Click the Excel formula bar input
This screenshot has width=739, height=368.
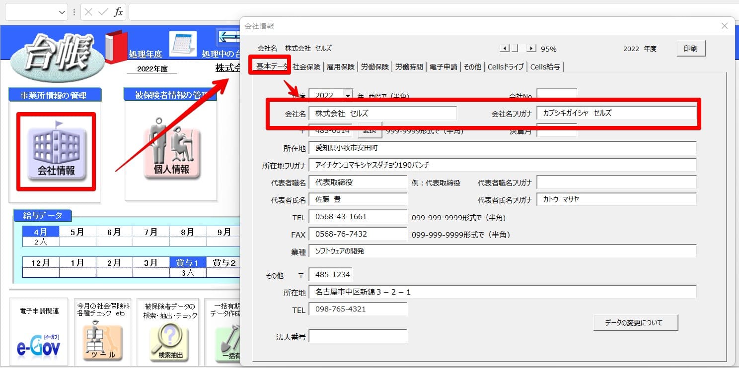point(434,12)
